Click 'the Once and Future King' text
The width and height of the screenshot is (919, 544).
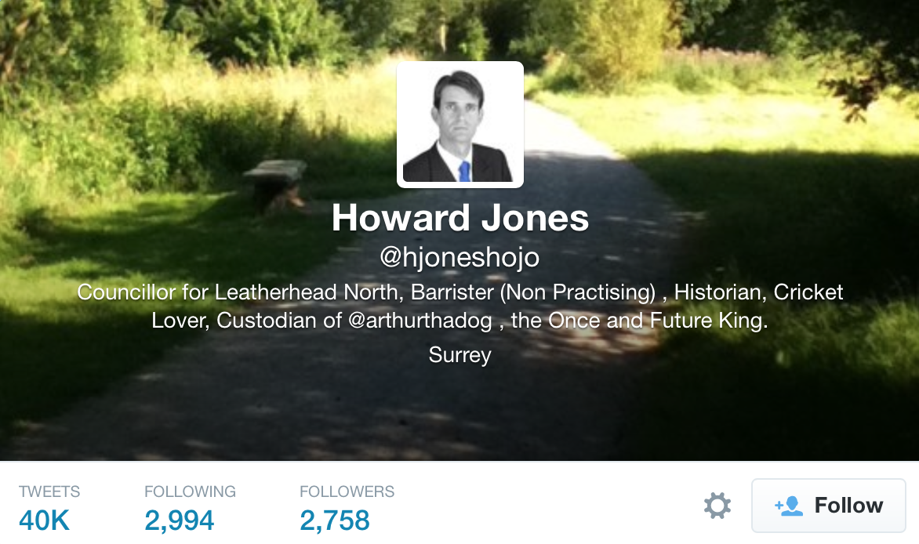(639, 321)
